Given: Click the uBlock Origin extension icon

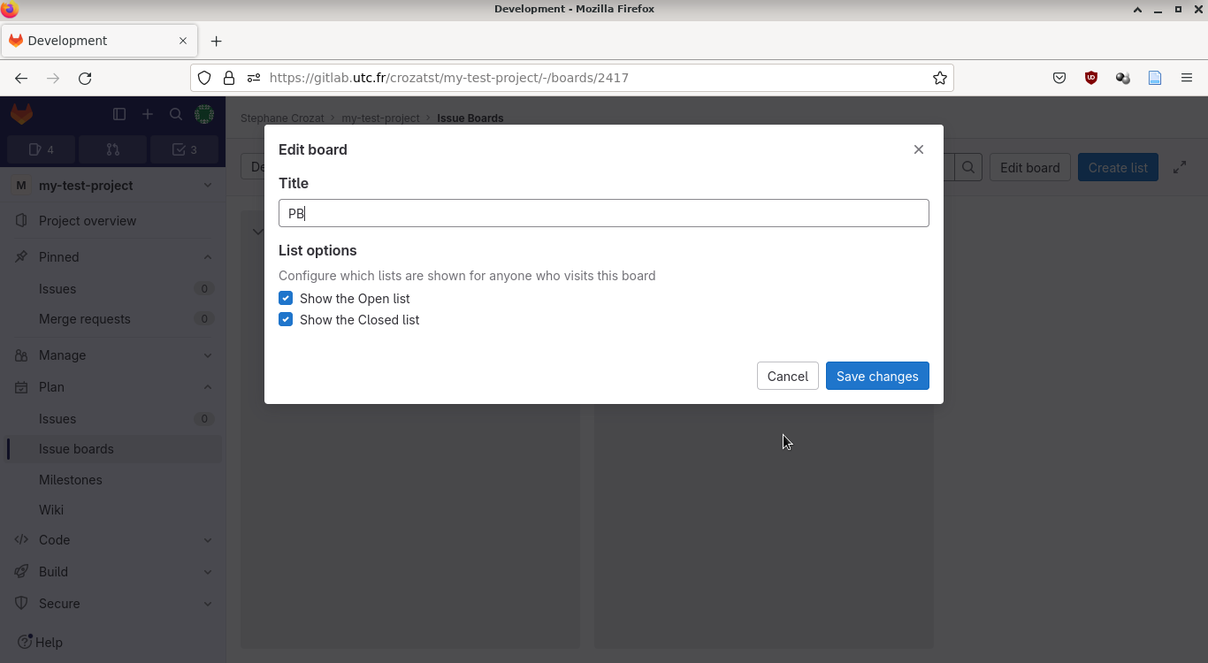Looking at the screenshot, I should pyautogui.click(x=1091, y=78).
